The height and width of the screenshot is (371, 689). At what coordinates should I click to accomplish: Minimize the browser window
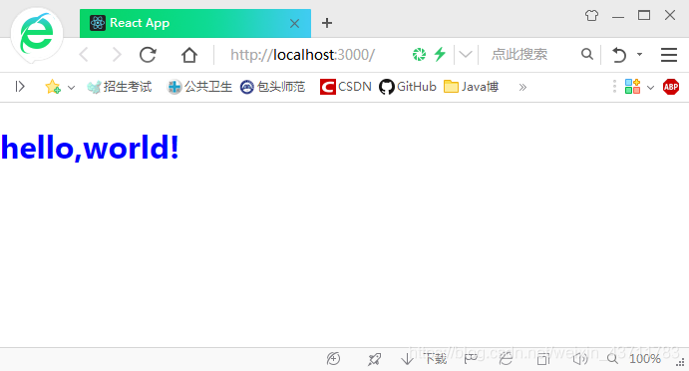tap(618, 16)
